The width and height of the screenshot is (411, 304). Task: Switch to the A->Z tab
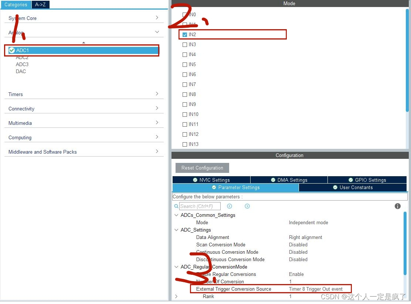(x=40, y=4)
